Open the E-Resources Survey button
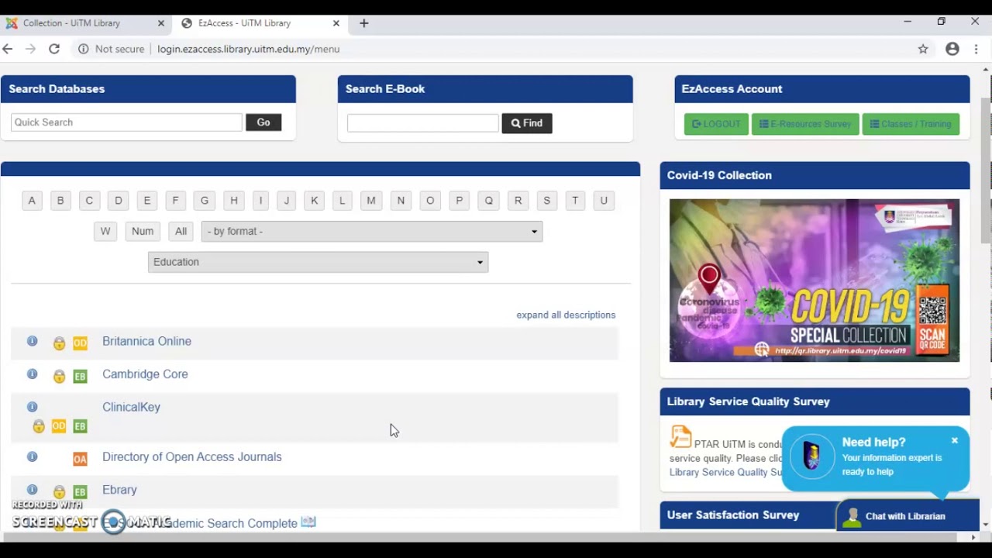 [x=805, y=124]
